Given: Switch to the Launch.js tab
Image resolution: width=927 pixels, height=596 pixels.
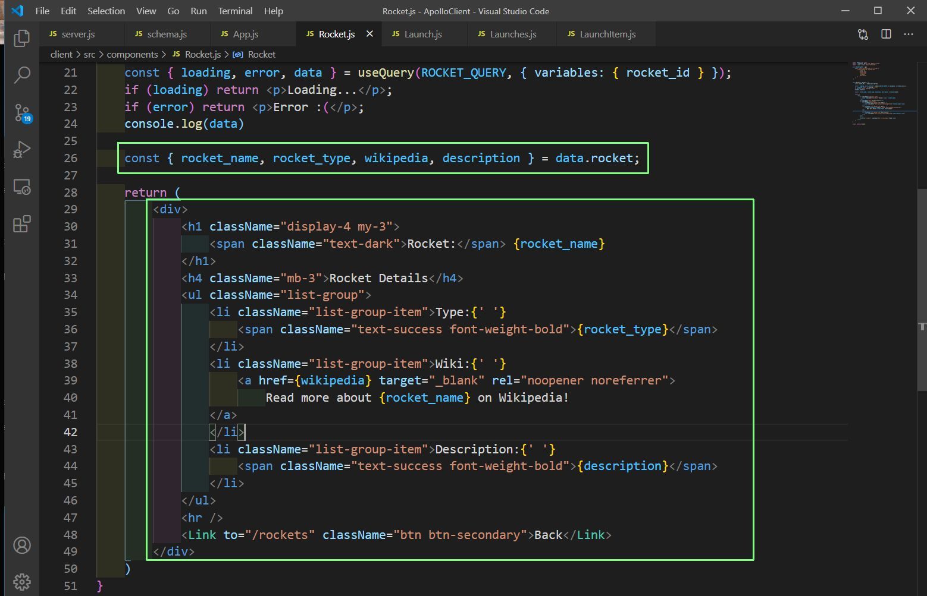Looking at the screenshot, I should point(423,34).
